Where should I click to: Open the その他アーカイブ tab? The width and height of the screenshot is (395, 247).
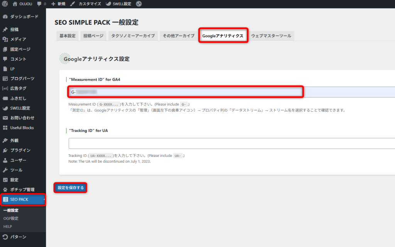click(179, 36)
